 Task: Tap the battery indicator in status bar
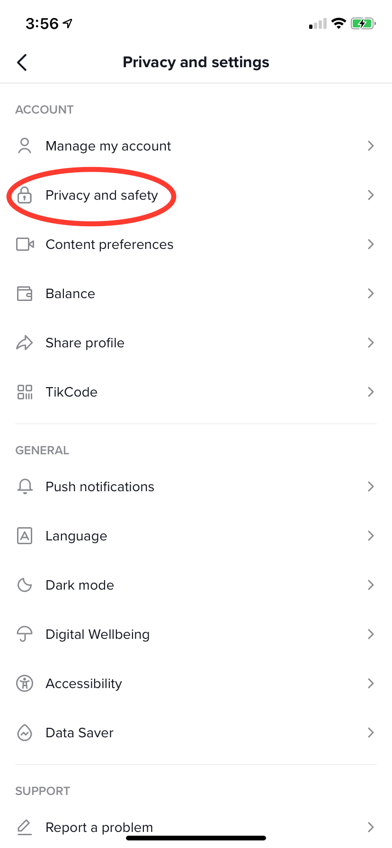point(363,23)
